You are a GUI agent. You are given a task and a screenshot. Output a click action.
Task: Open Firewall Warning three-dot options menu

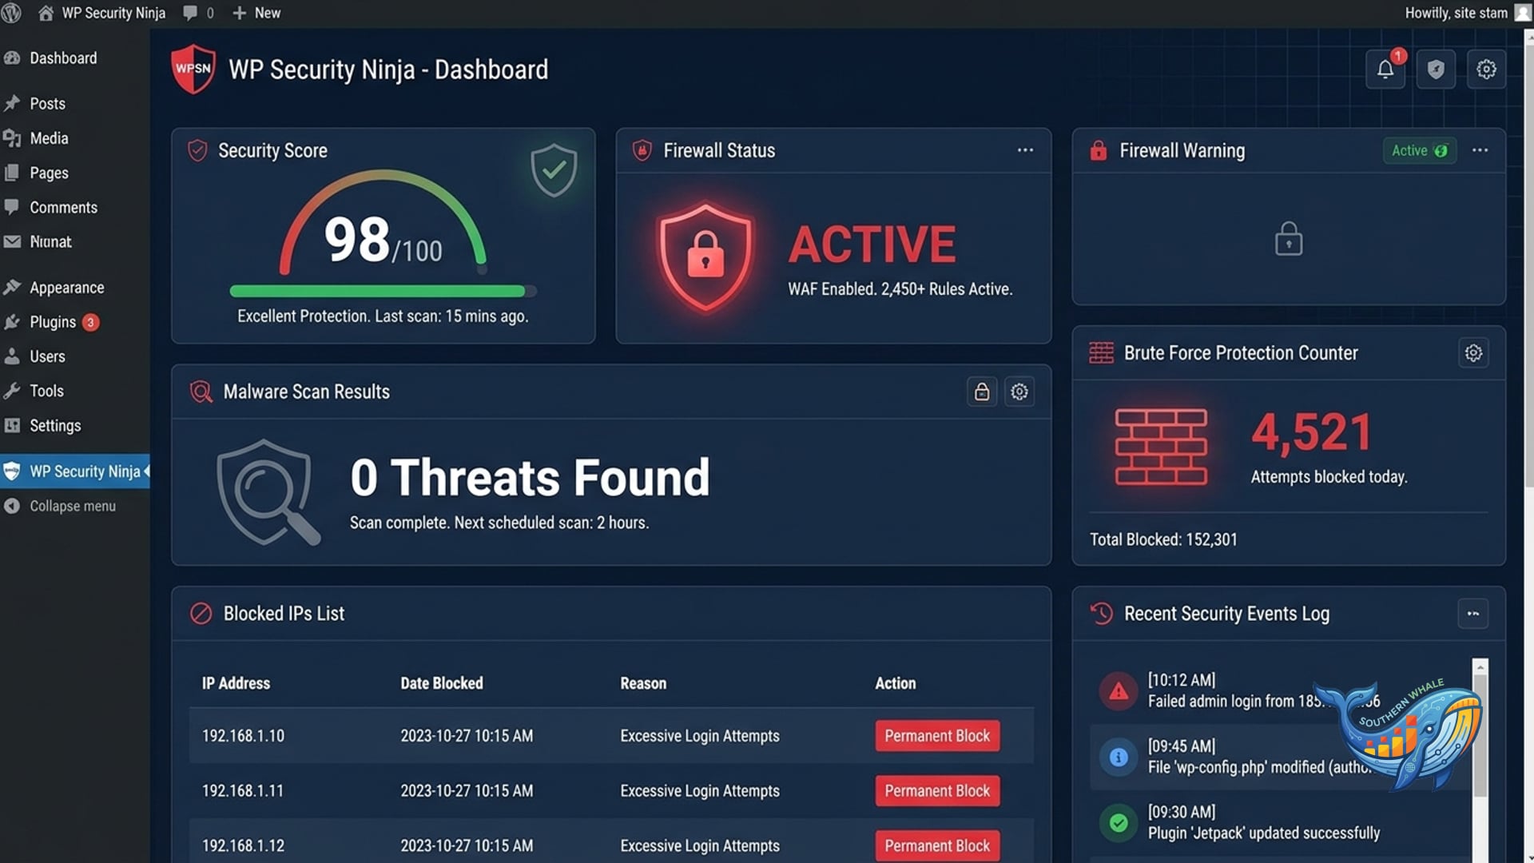coord(1480,150)
